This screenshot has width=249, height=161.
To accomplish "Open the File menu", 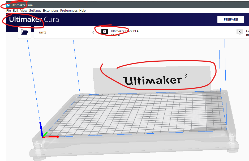I will 8,10.
